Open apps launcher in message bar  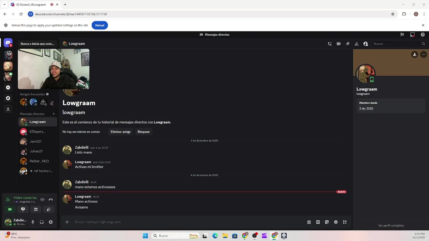coord(345,222)
